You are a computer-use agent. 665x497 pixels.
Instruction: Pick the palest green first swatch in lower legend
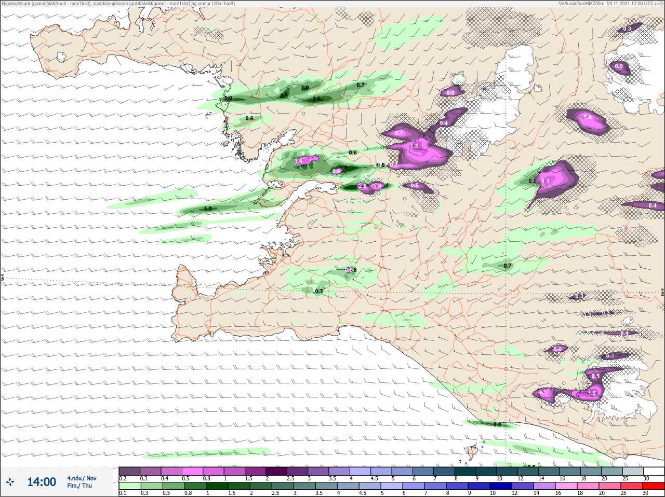point(129,486)
